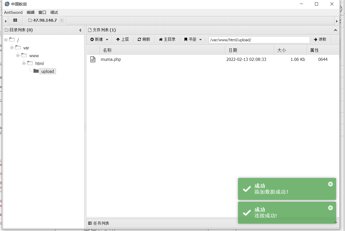The image size is (345, 231).
Task: Refresh the file list with 刷新
Action: [144, 39]
